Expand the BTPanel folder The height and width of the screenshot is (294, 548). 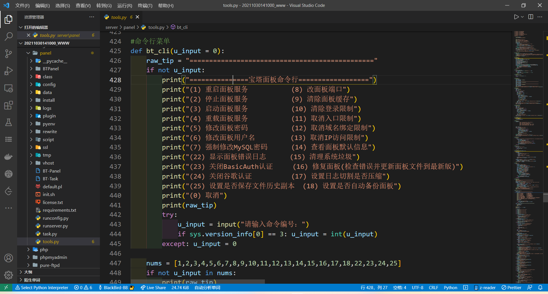coord(59,69)
